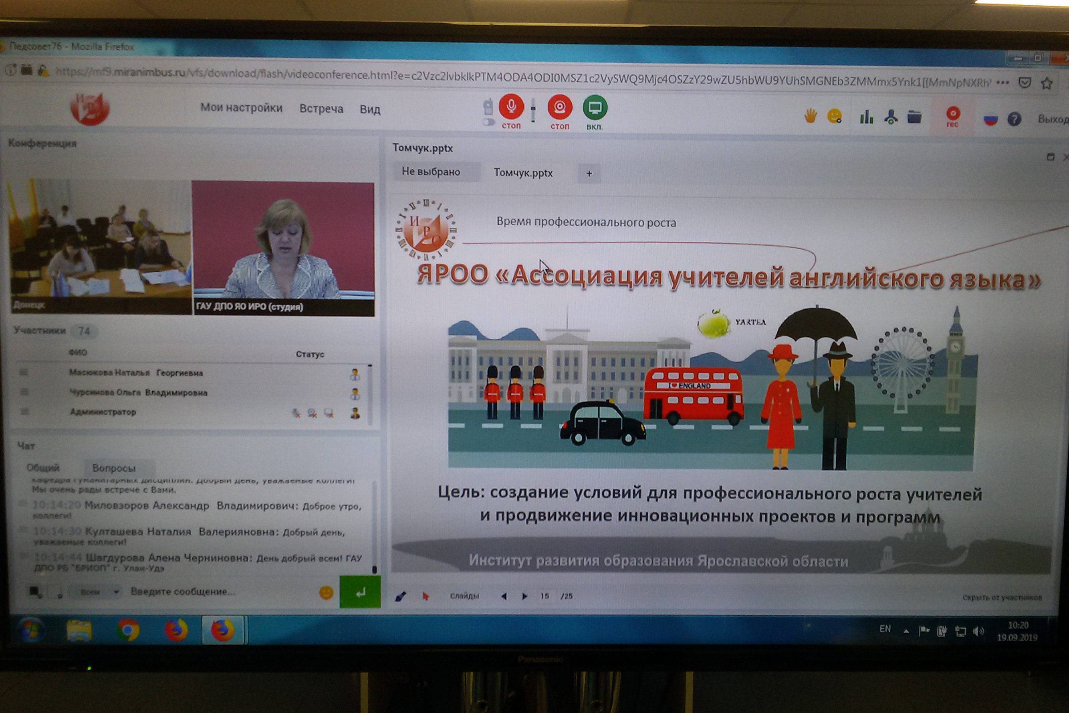Maximize the Томчук.pptx presentation panel

coord(1050,157)
